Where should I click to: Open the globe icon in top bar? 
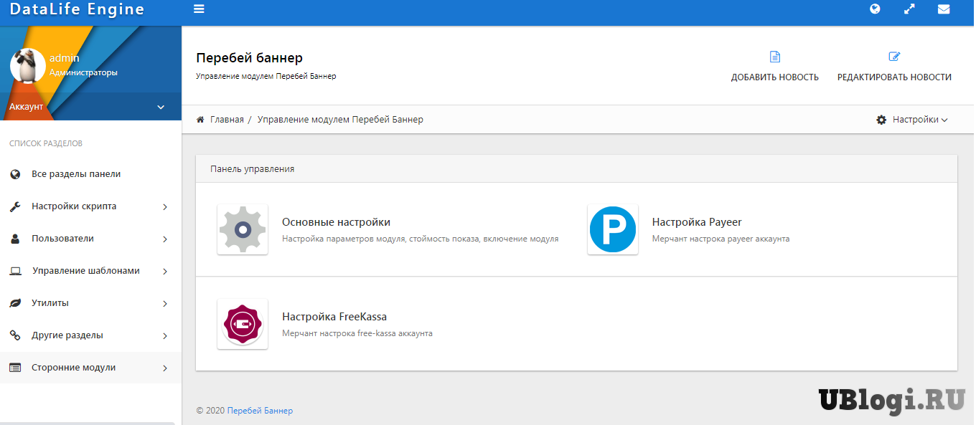875,9
